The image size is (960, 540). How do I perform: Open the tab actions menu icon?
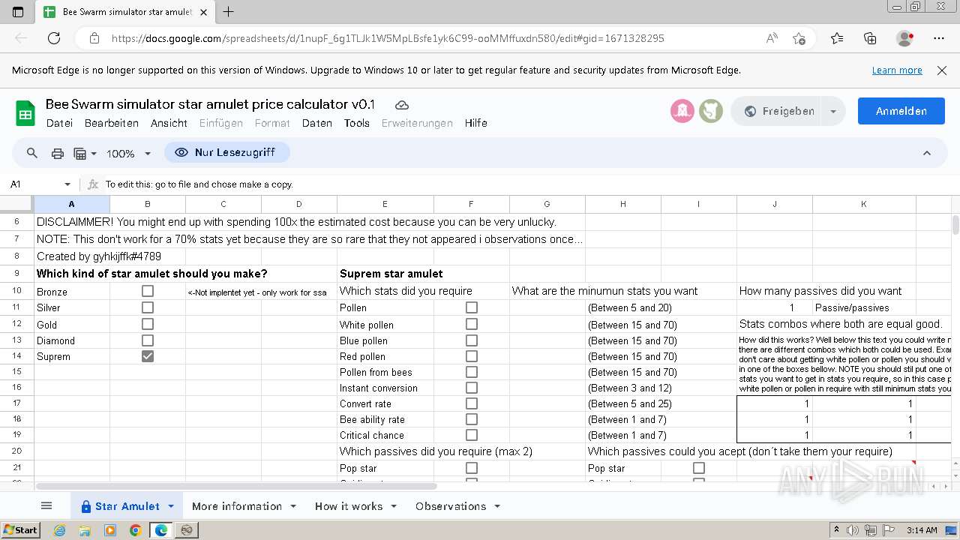[x=18, y=12]
